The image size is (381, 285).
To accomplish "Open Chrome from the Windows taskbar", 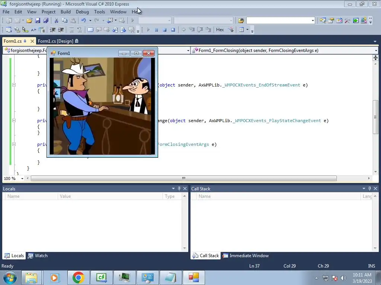I will (x=78, y=278).
